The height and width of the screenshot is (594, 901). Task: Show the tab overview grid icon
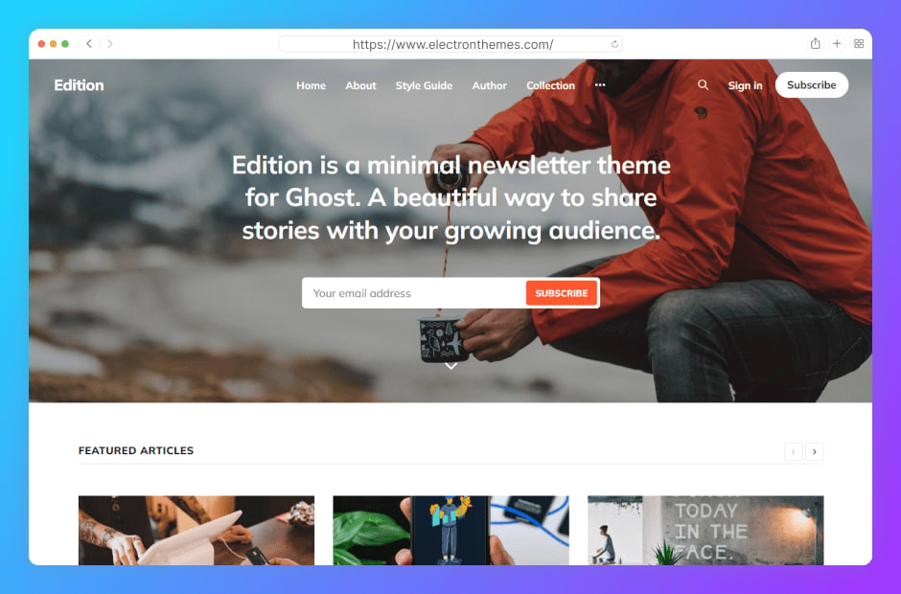click(859, 44)
